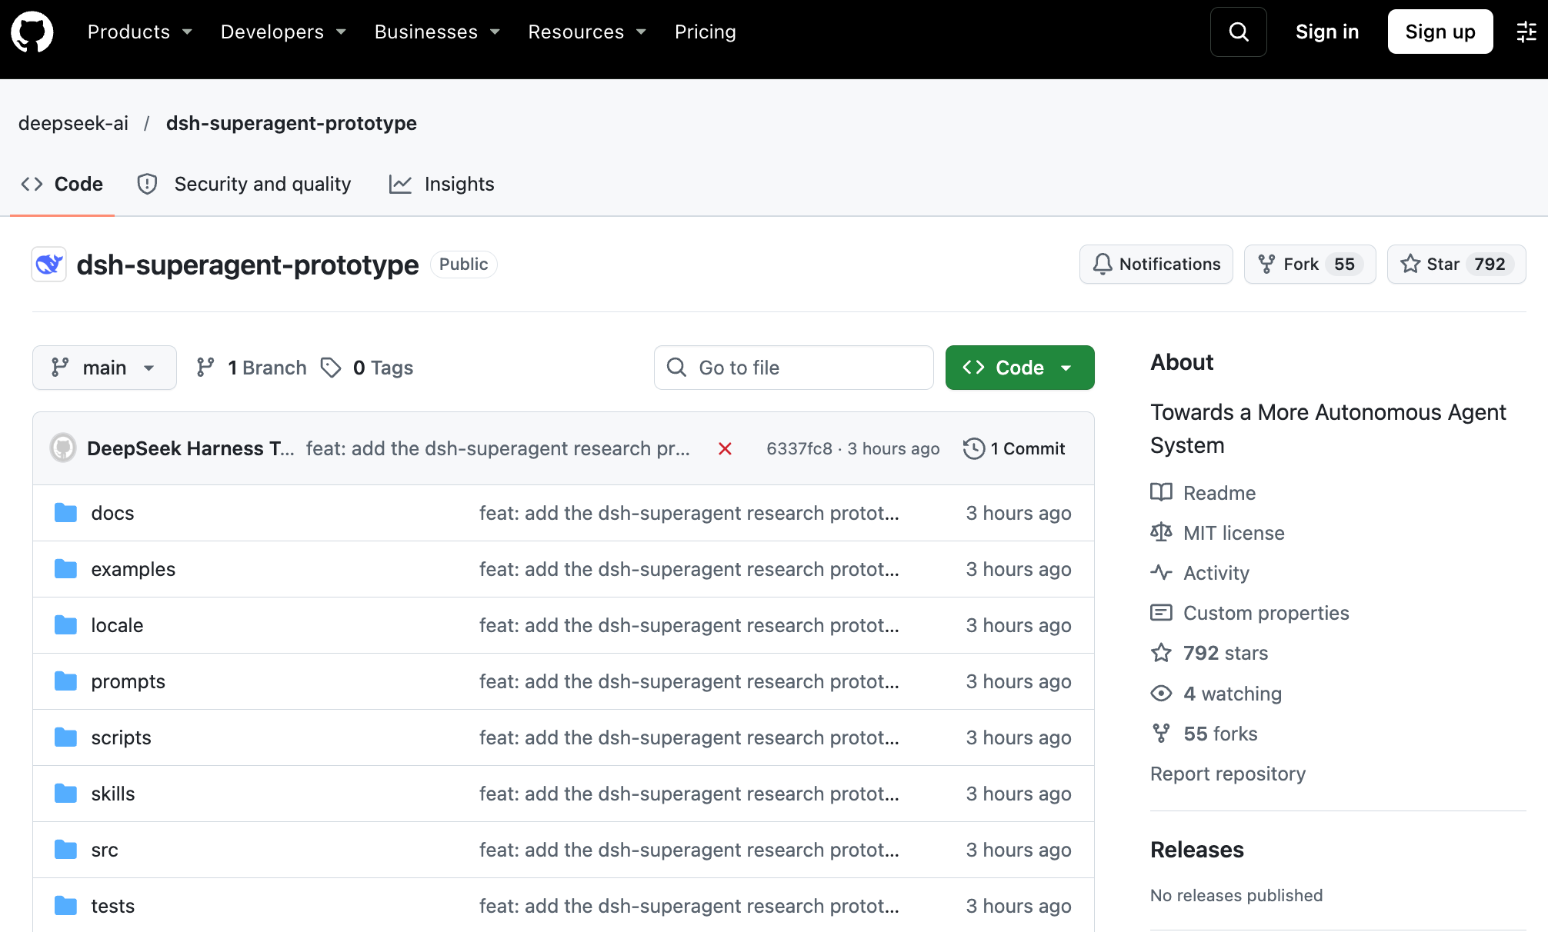Open the search magnifier button
1548x932 pixels.
pyautogui.click(x=1238, y=32)
